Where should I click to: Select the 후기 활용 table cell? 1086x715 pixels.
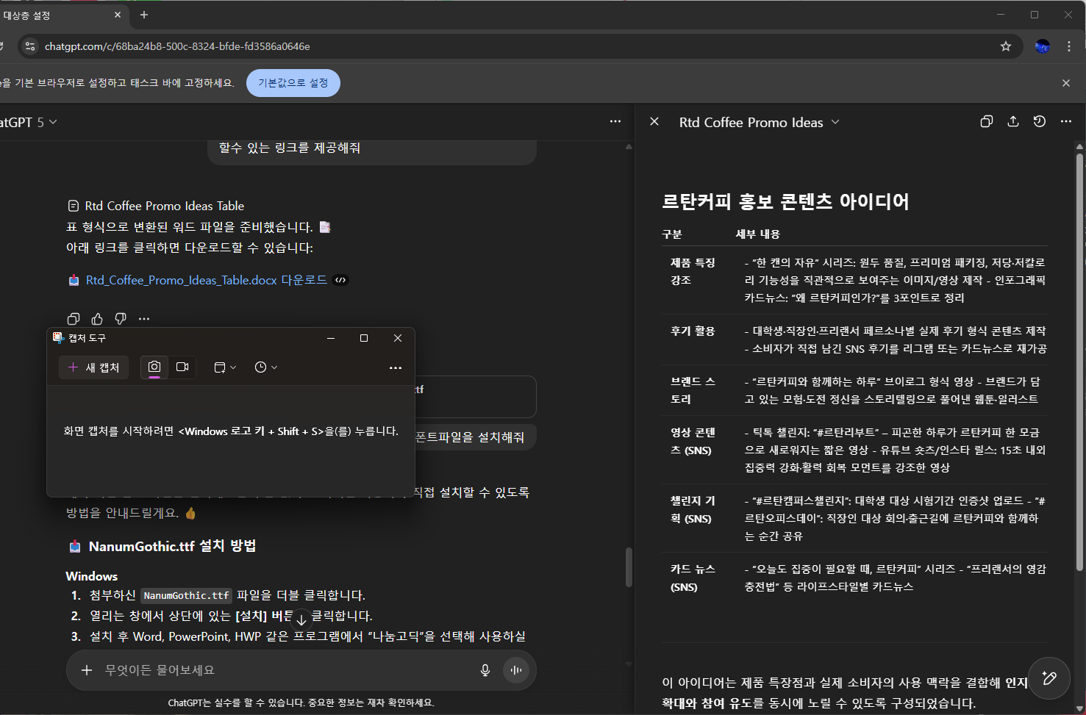tap(693, 331)
